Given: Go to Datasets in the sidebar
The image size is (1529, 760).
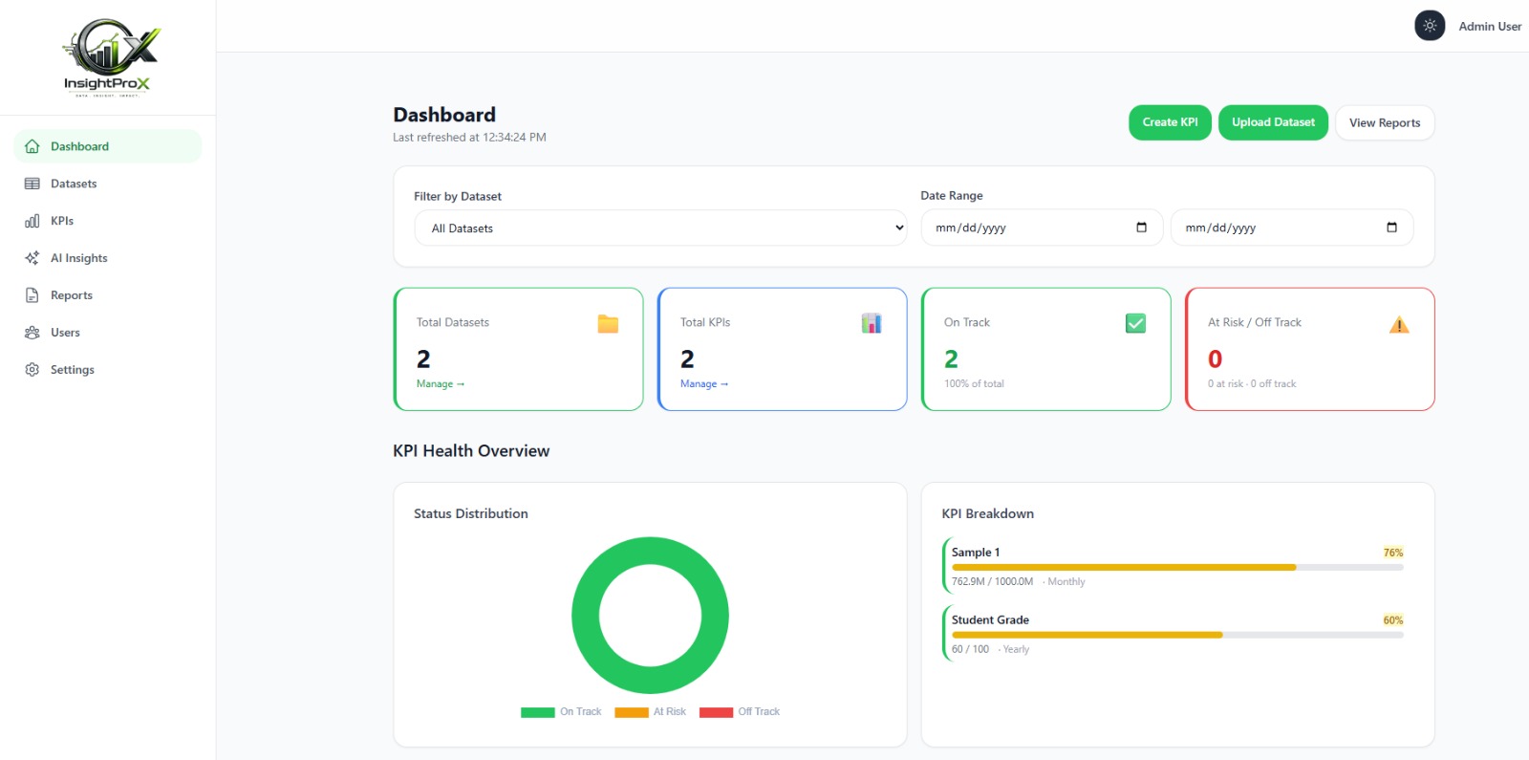Looking at the screenshot, I should click(x=108, y=184).
